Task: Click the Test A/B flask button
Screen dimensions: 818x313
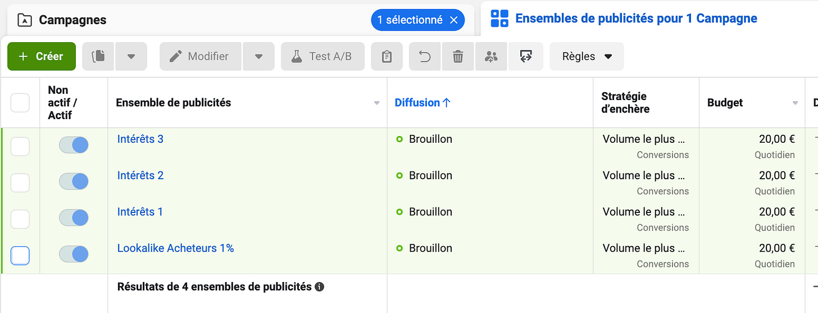Action: pos(322,56)
